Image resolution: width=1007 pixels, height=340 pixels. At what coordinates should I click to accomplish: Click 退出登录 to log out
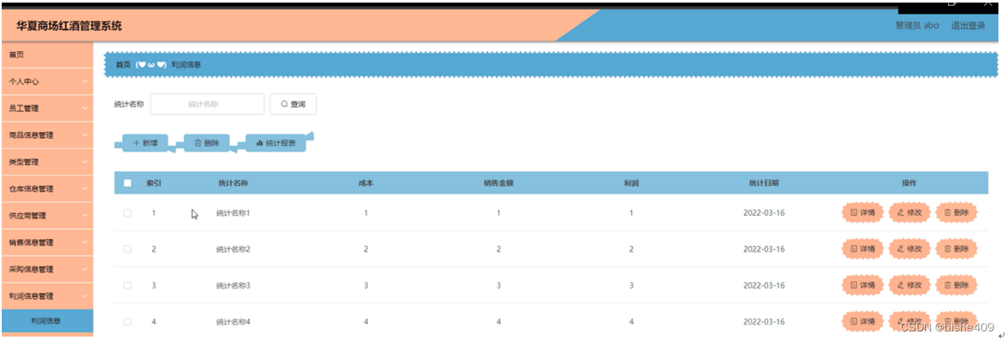pyautogui.click(x=968, y=26)
